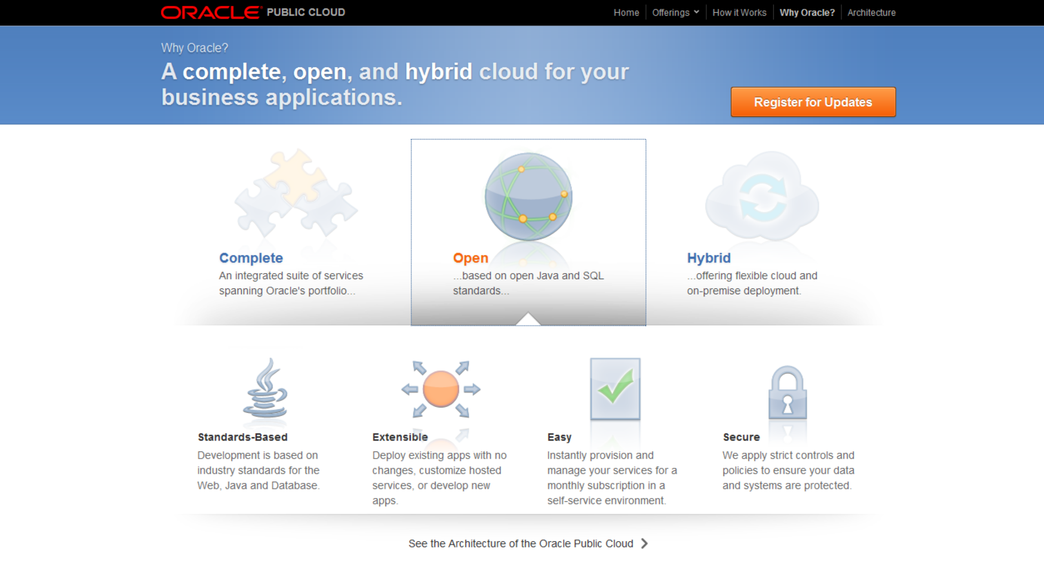
Task: Select the Complete heading tab
Action: pyautogui.click(x=251, y=258)
